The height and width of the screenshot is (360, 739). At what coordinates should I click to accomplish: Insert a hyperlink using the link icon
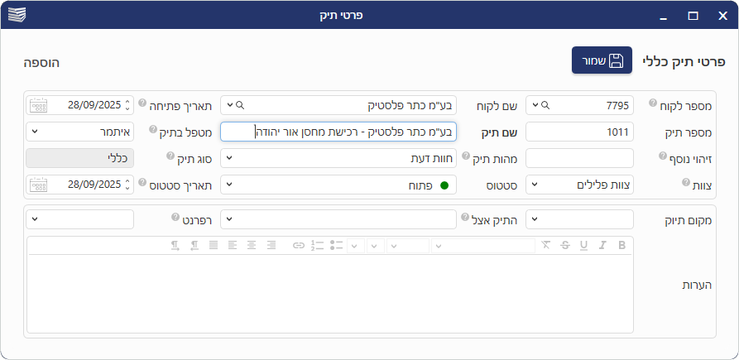[x=298, y=245]
